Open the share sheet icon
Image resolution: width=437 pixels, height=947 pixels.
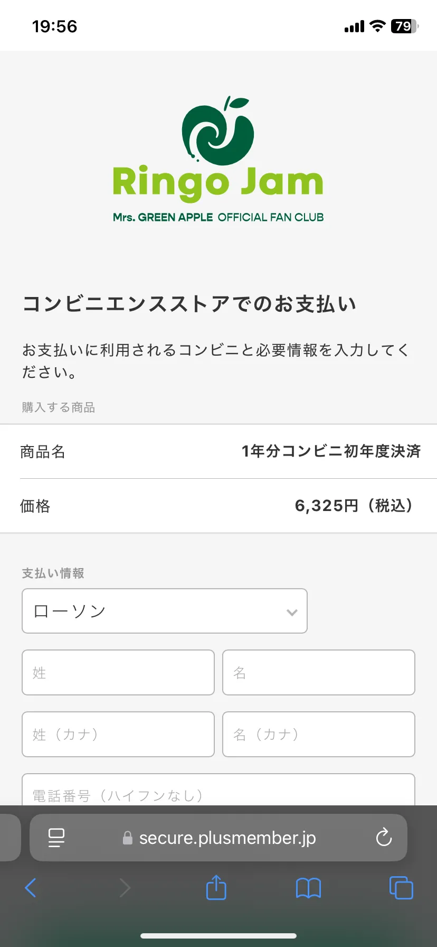click(x=216, y=887)
